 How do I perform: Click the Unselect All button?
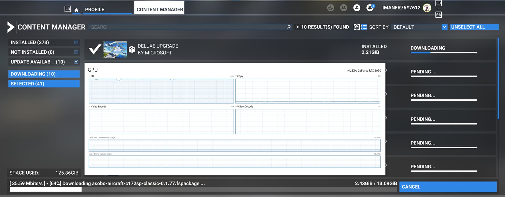[474, 27]
